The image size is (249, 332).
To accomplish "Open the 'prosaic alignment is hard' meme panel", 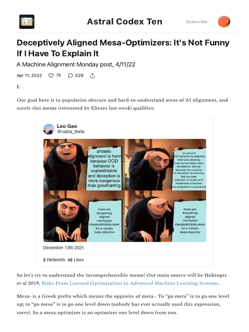I will (x=84, y=164).
